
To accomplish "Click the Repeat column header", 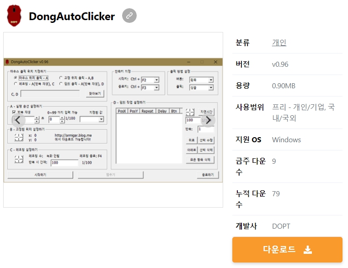I will coord(148,111).
